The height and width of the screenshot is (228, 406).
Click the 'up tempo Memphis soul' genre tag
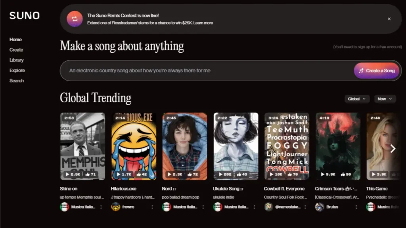click(x=82, y=197)
